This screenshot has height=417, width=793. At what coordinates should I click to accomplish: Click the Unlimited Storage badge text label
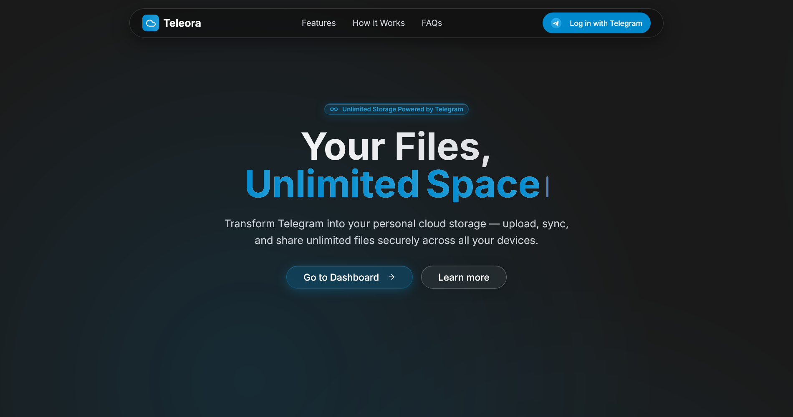402,109
